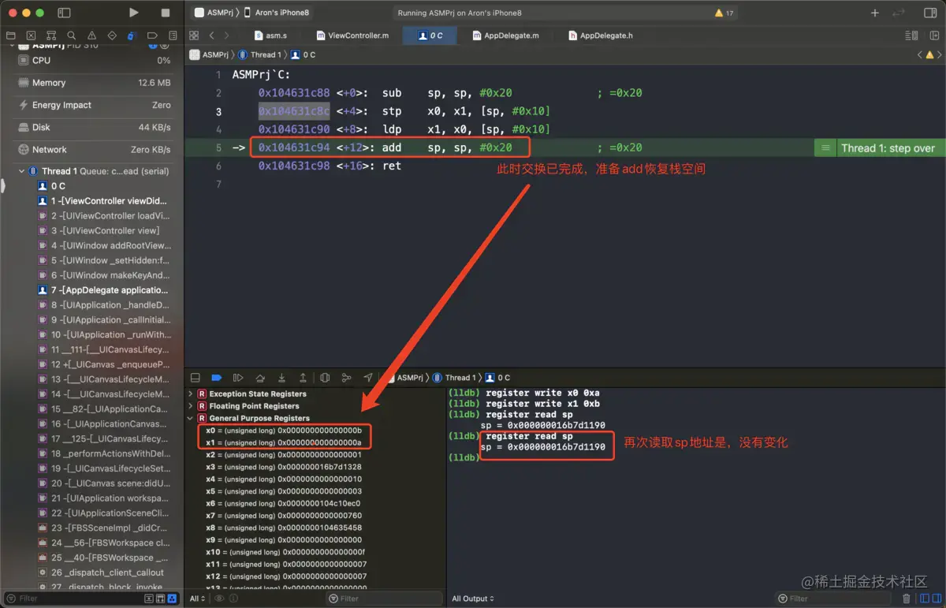Open the debug view hierarchy icon
946x608 pixels.
tap(325, 378)
